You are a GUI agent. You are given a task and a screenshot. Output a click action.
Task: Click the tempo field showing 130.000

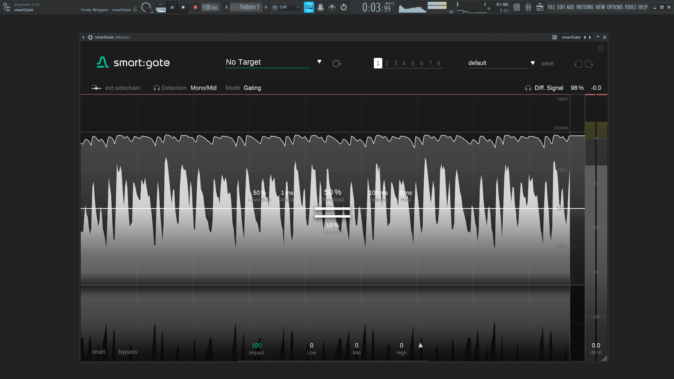211,7
